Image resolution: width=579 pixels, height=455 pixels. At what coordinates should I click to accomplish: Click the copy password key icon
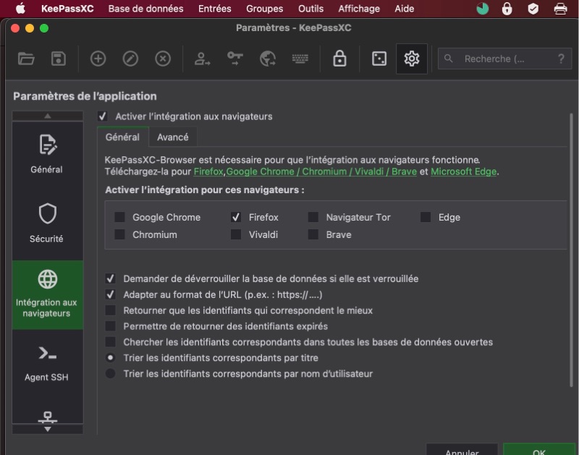point(234,59)
